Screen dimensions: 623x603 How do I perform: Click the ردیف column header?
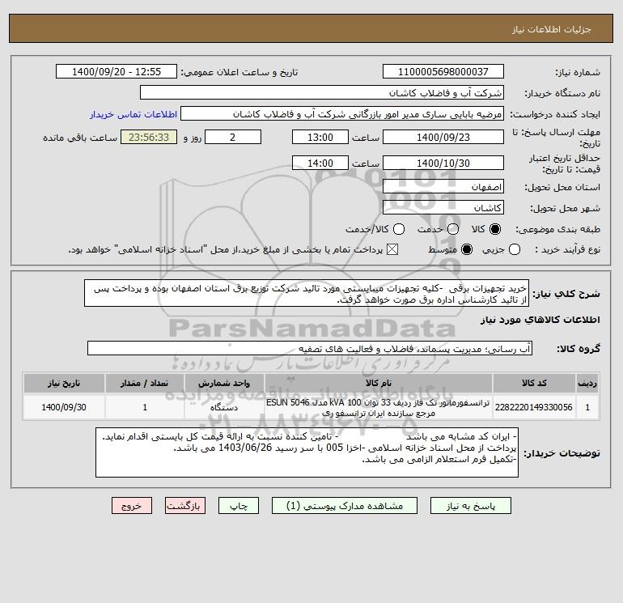pyautogui.click(x=587, y=383)
